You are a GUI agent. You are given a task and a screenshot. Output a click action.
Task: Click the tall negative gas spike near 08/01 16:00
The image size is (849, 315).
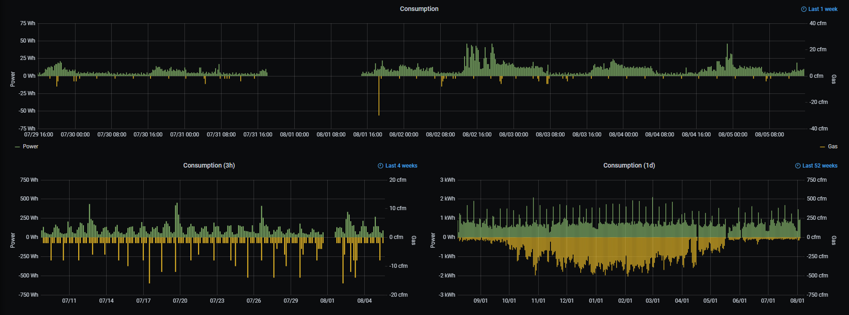tap(379, 96)
